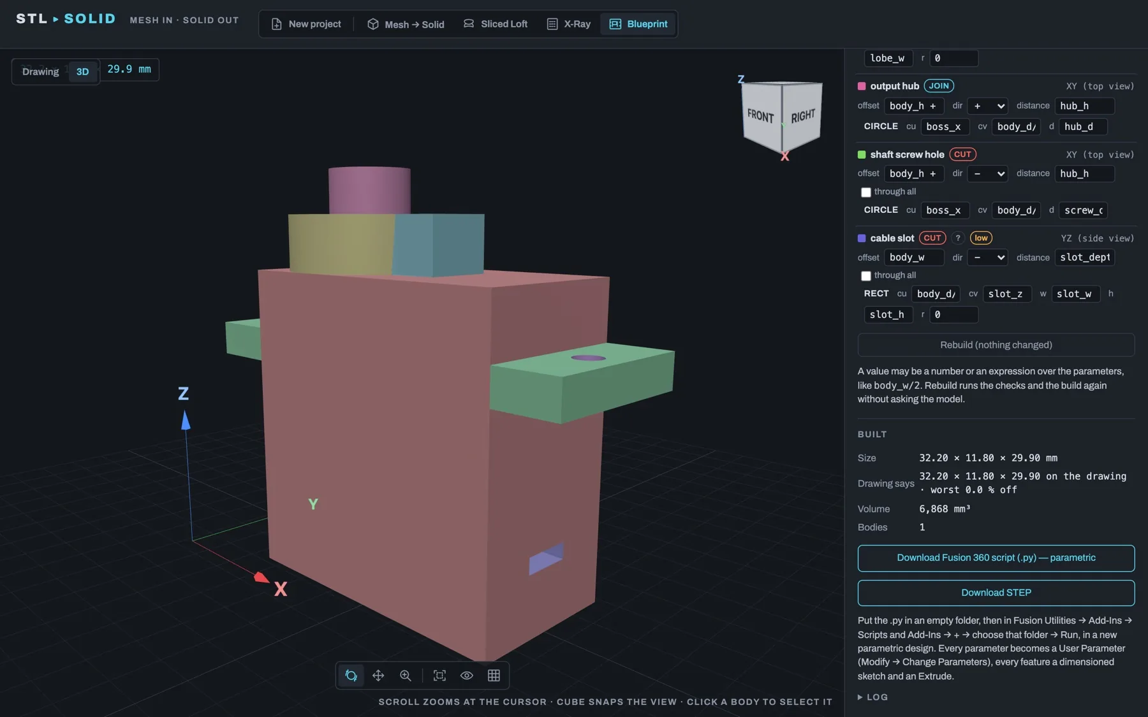Open the Sliced Loft tab

pyautogui.click(x=496, y=24)
